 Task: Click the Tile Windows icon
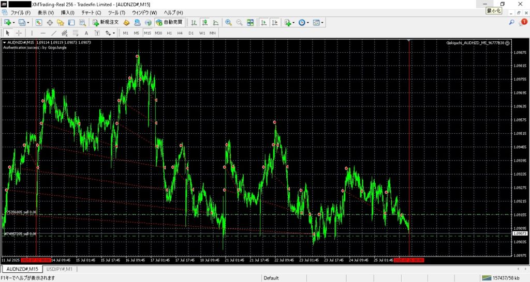coord(251,22)
